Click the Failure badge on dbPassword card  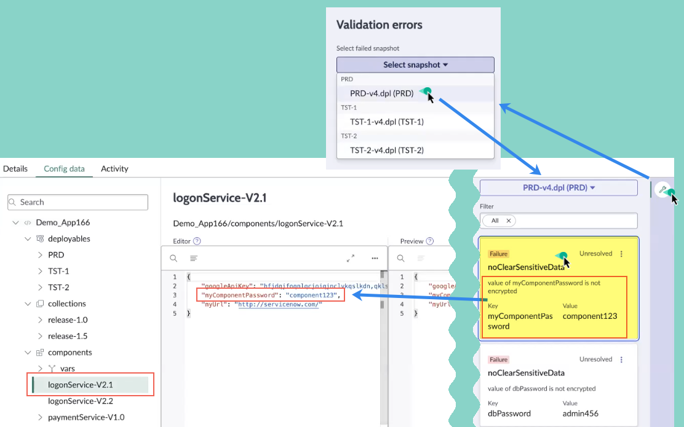[x=499, y=360]
